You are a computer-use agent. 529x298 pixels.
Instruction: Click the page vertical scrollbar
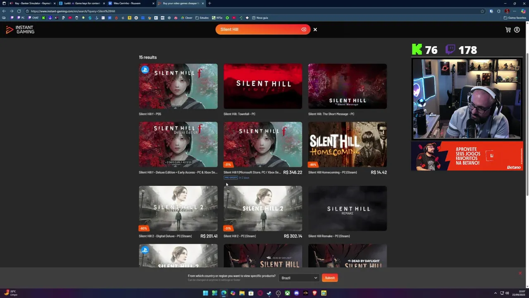pyautogui.click(x=527, y=124)
